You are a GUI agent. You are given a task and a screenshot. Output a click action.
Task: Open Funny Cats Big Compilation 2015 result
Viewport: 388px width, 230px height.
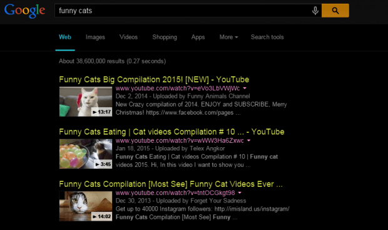[154, 80]
